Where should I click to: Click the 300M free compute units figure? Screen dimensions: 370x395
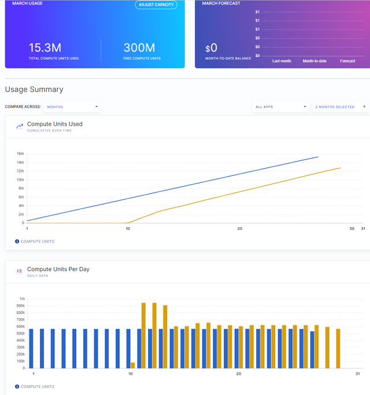tap(139, 47)
